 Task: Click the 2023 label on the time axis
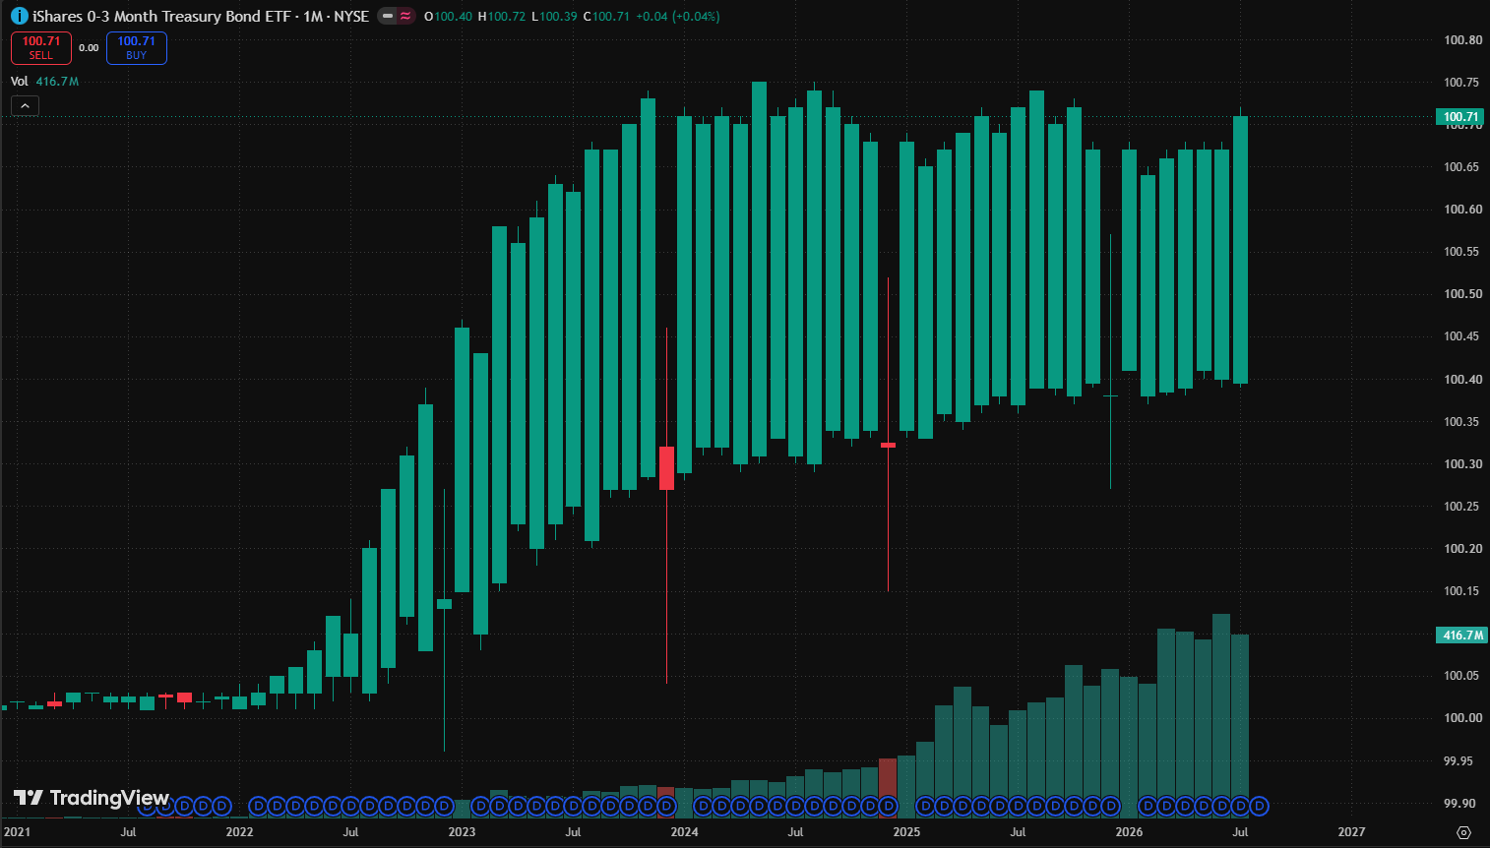(x=462, y=832)
